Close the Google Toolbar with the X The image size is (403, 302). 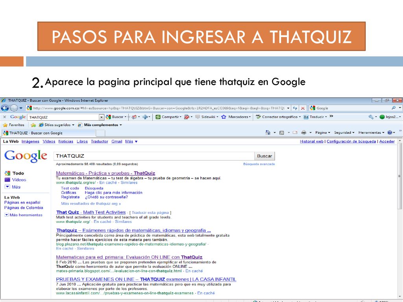click(x=4, y=117)
